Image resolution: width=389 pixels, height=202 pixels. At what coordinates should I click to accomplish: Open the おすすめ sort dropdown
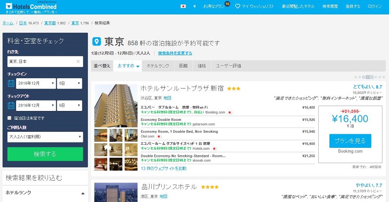coord(128,66)
